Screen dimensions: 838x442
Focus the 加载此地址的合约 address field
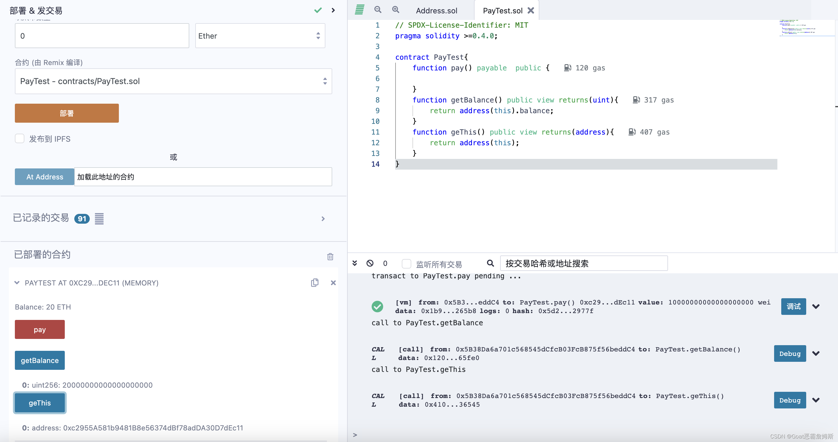[x=203, y=177]
